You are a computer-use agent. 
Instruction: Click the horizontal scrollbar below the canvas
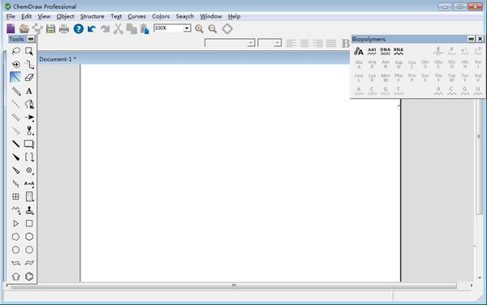click(x=234, y=286)
